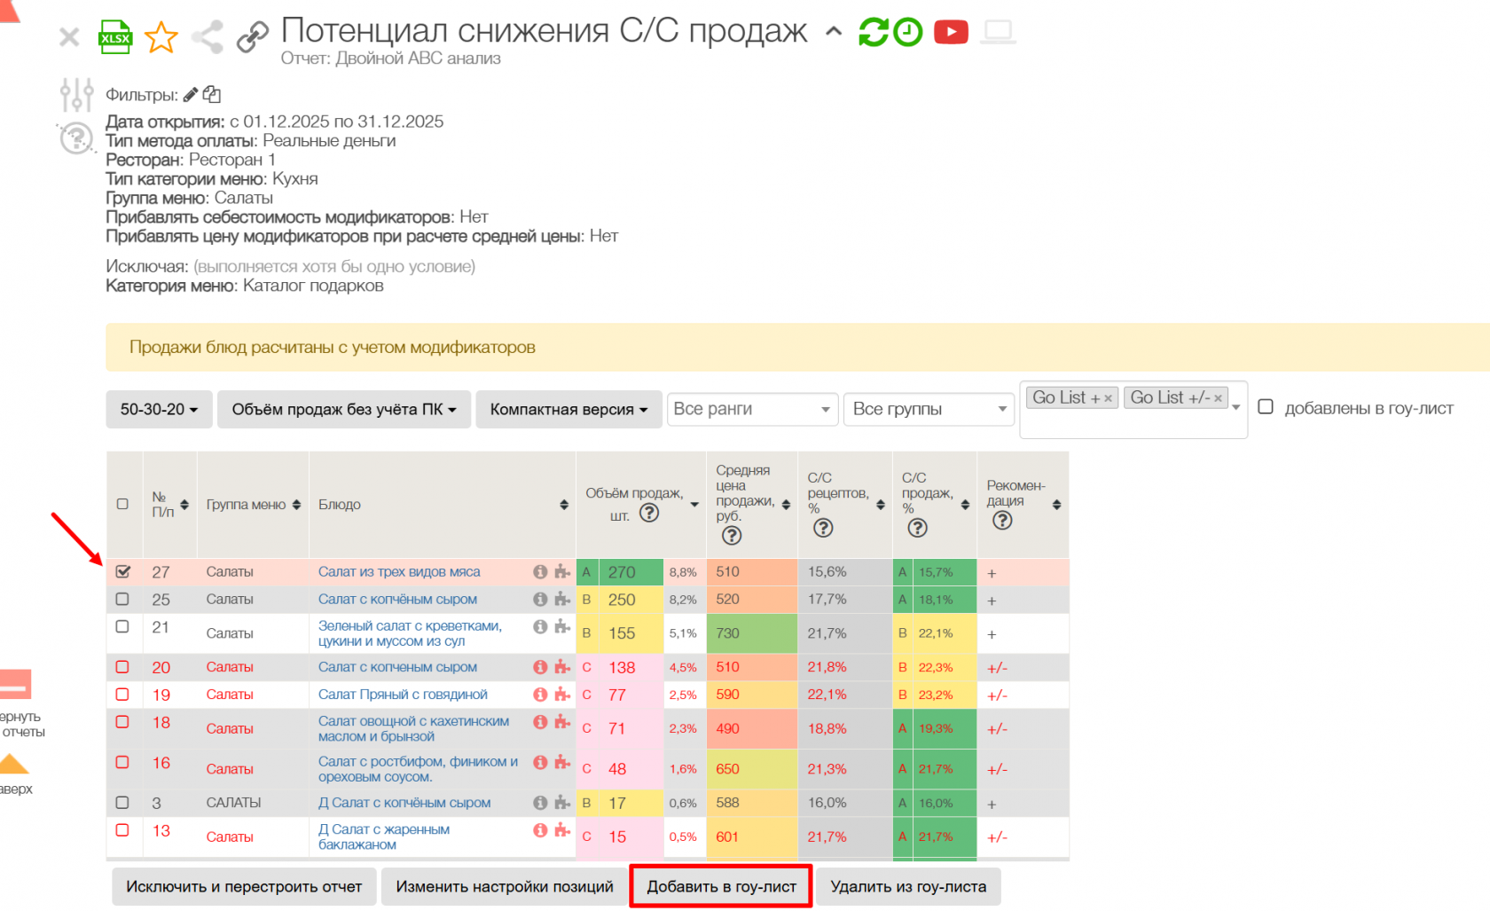This screenshot has width=1490, height=911.
Task: Sort table by 'Блюдо' column header
Action: click(x=563, y=504)
